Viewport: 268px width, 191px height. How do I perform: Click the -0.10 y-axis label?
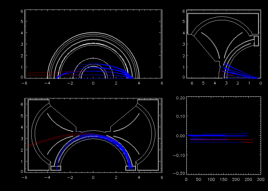(179, 155)
